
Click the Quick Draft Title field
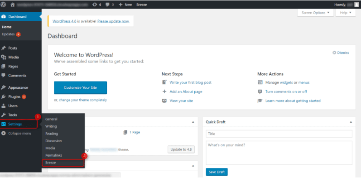pos(279,134)
